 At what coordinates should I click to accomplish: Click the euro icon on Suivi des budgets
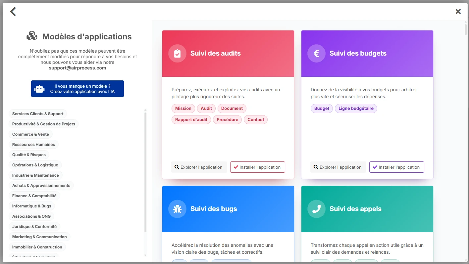[317, 53]
